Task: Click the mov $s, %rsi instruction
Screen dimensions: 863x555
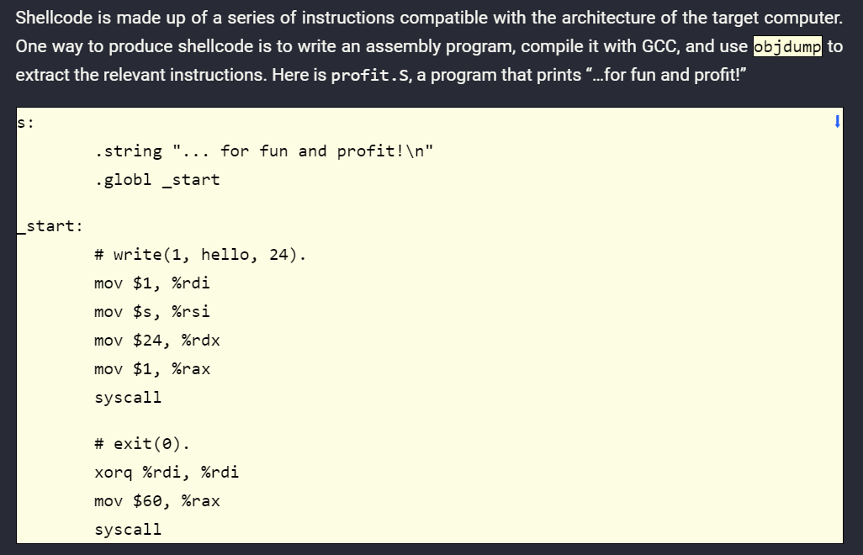Action: pos(152,312)
